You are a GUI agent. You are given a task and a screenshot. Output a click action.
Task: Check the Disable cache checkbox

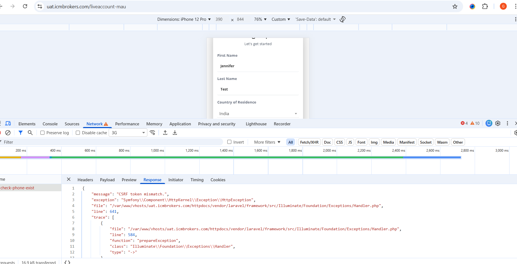pyautogui.click(x=78, y=133)
